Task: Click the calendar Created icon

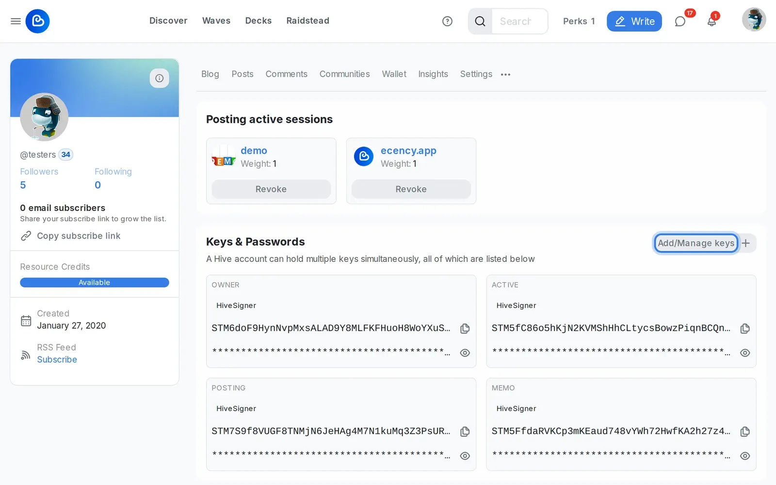Action: coord(26,321)
